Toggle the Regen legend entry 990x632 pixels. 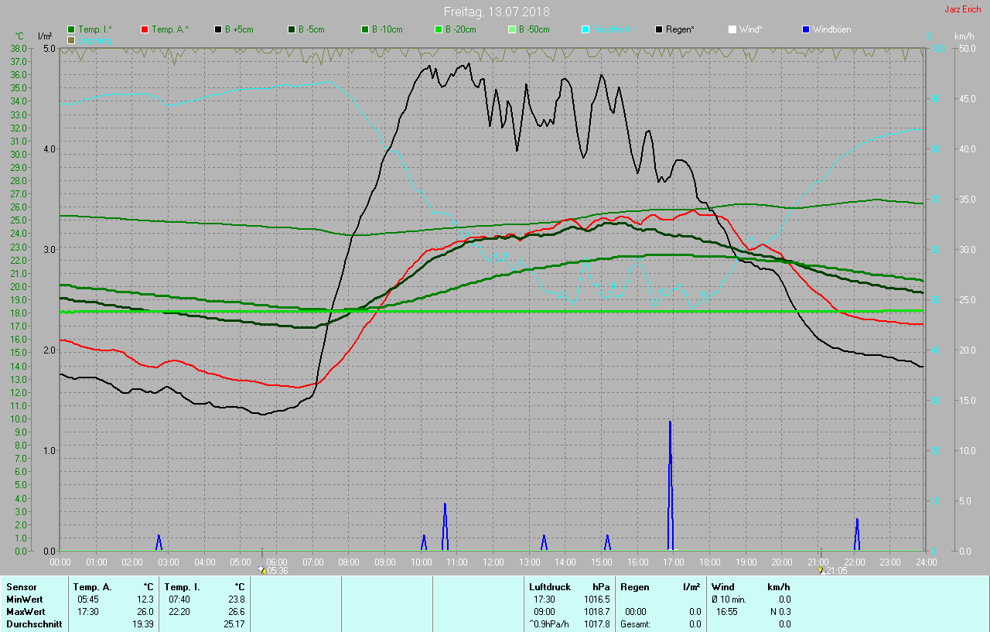point(681,29)
